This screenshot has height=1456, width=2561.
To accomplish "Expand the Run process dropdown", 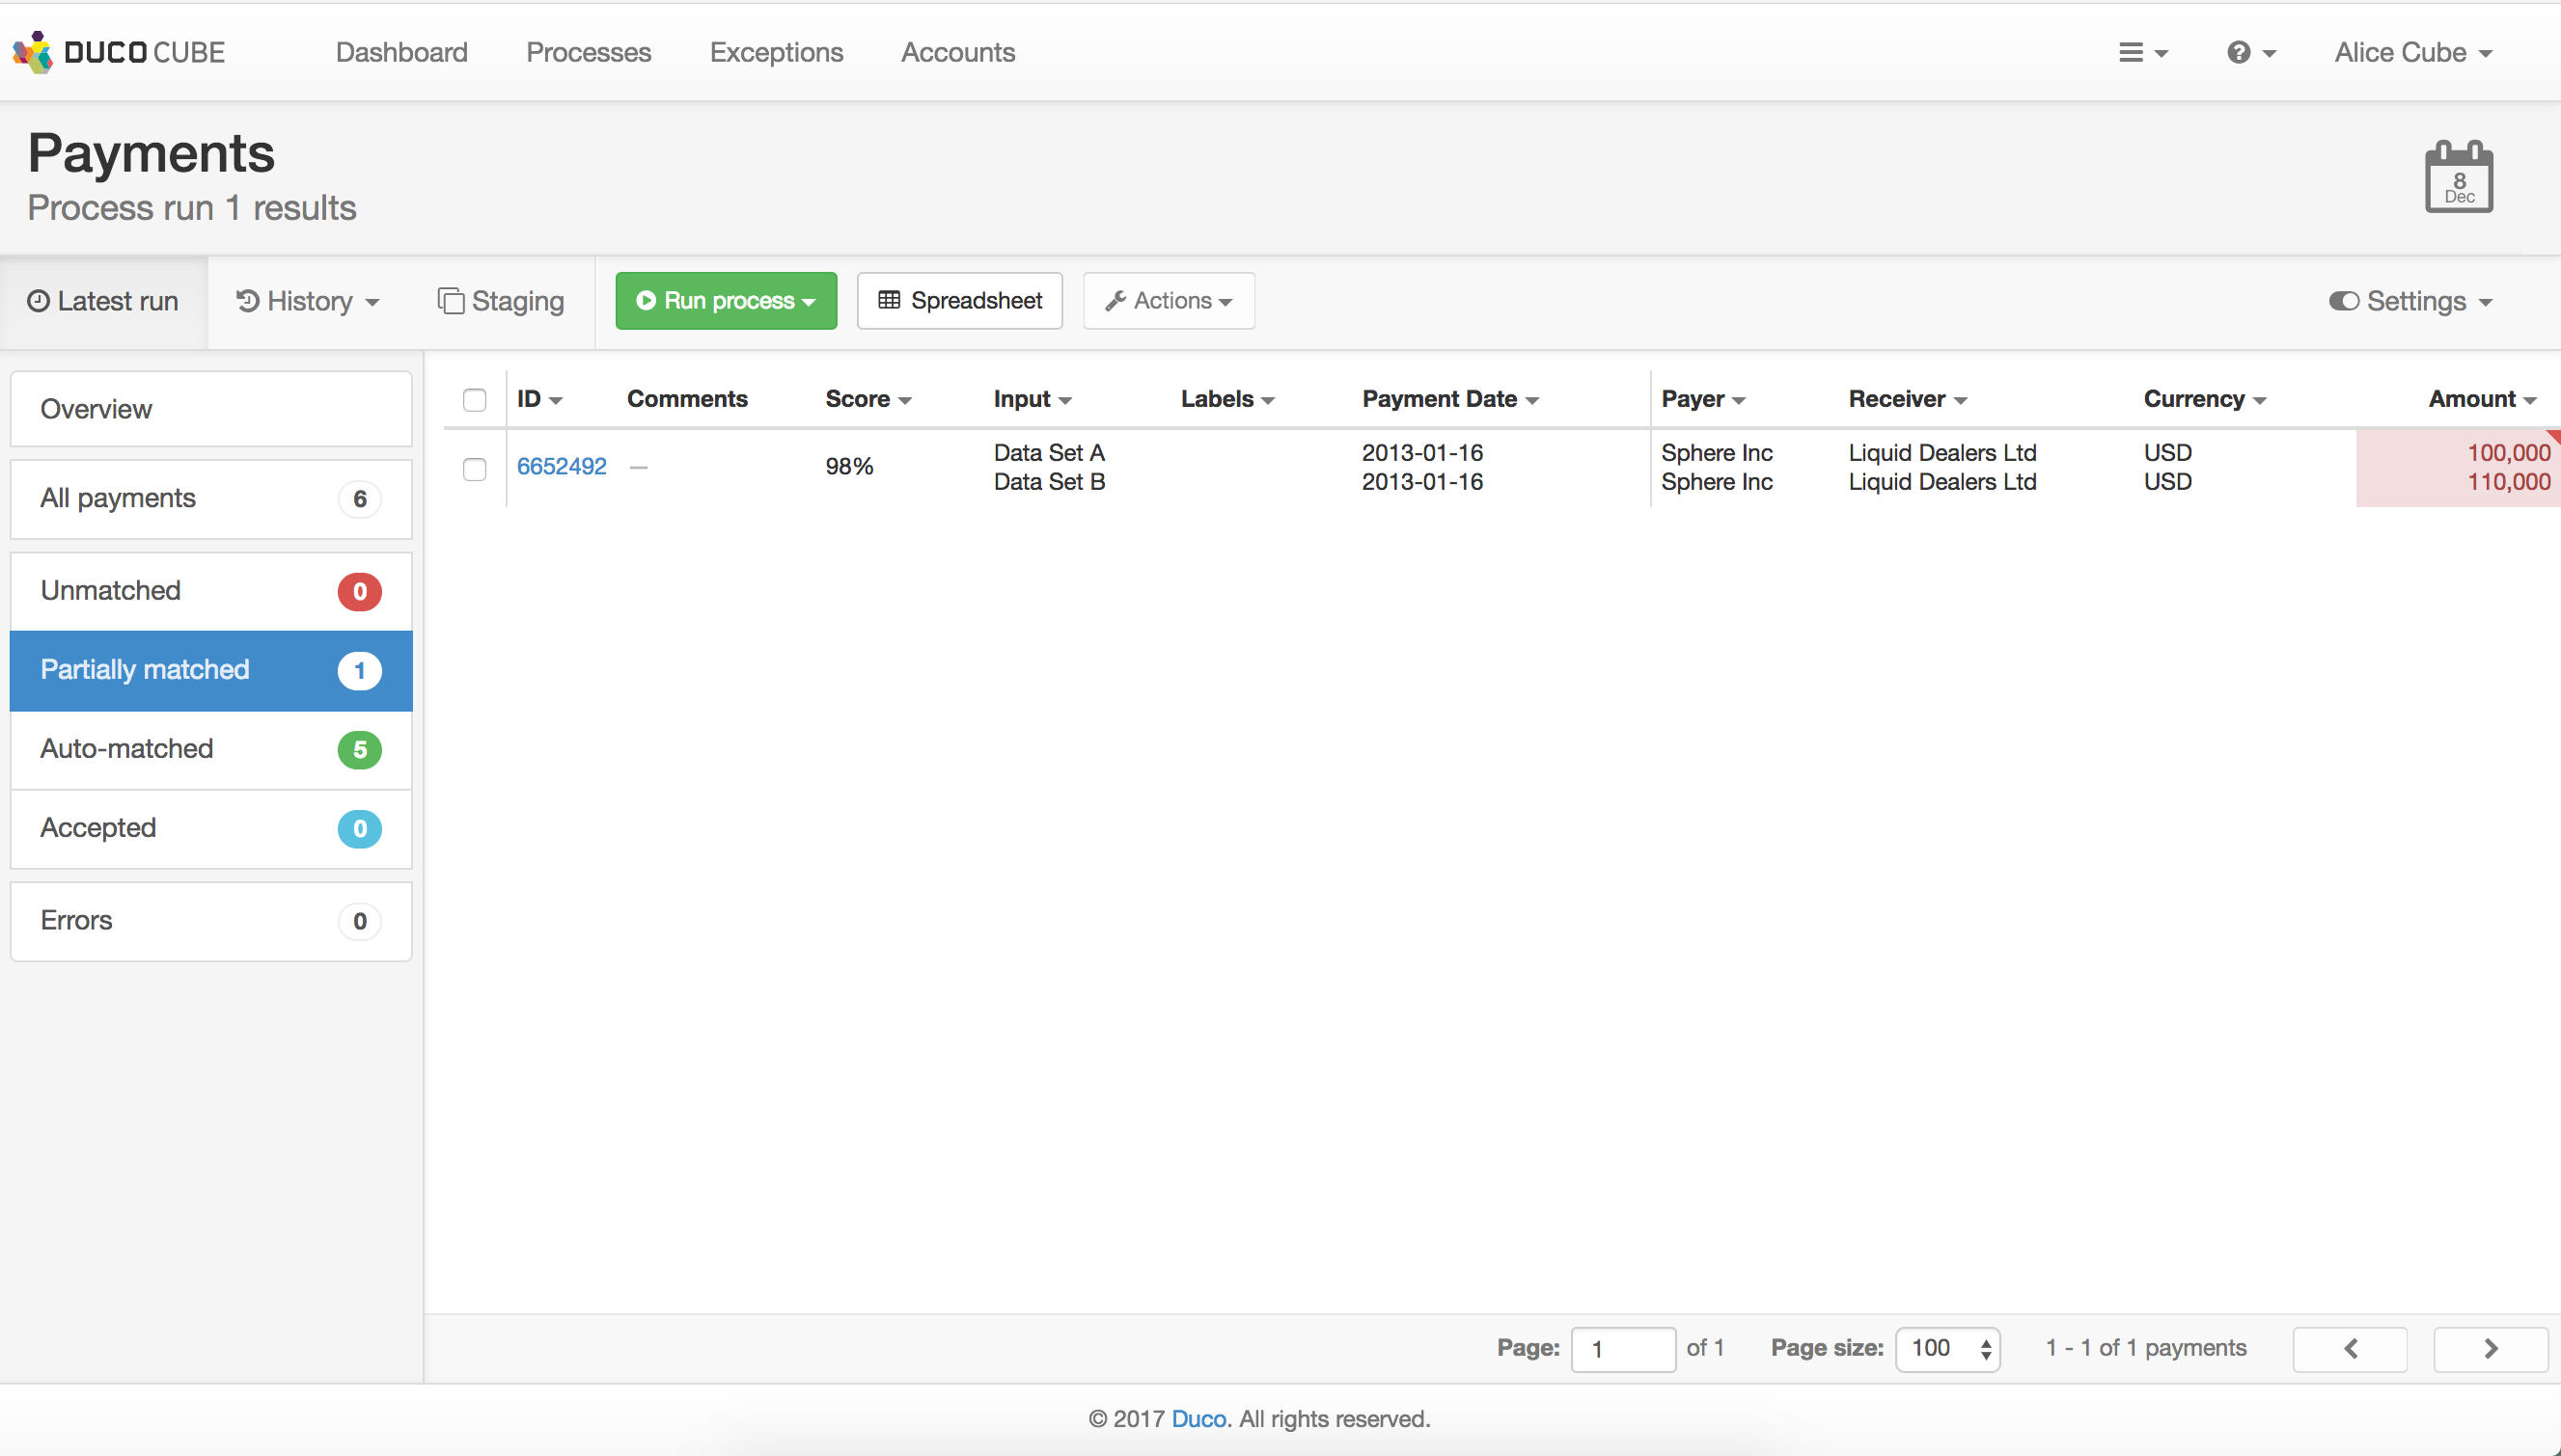I will [726, 301].
